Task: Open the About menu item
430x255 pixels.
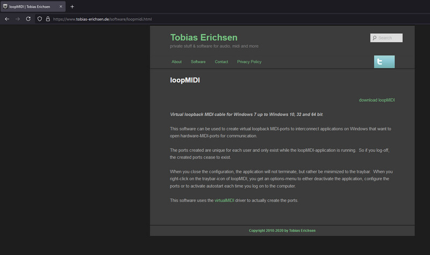Action: tap(177, 62)
